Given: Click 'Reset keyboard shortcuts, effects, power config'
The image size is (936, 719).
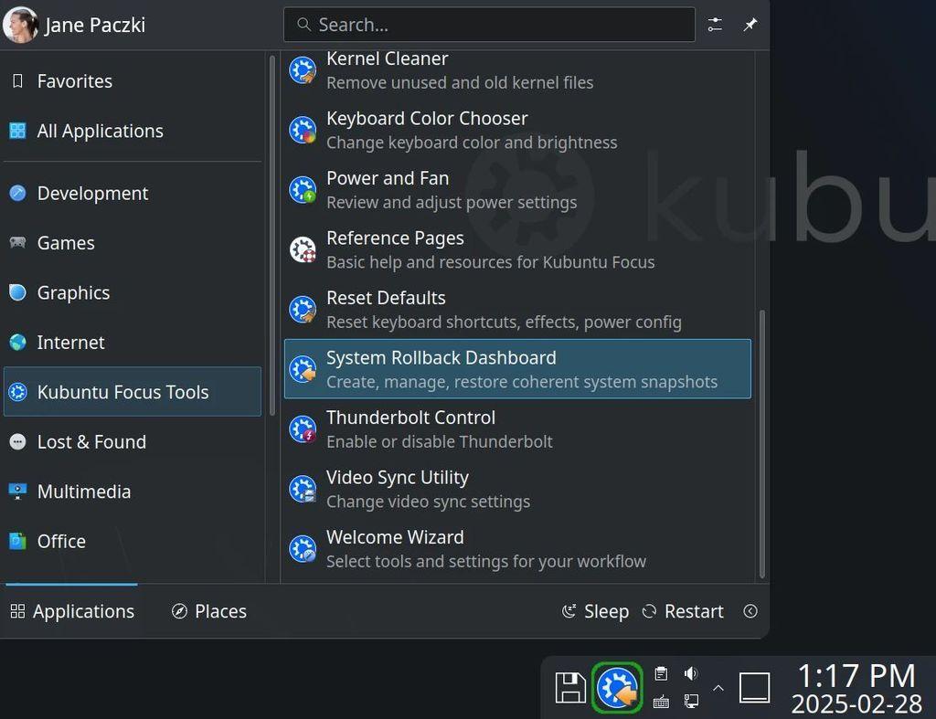Looking at the screenshot, I should (504, 322).
